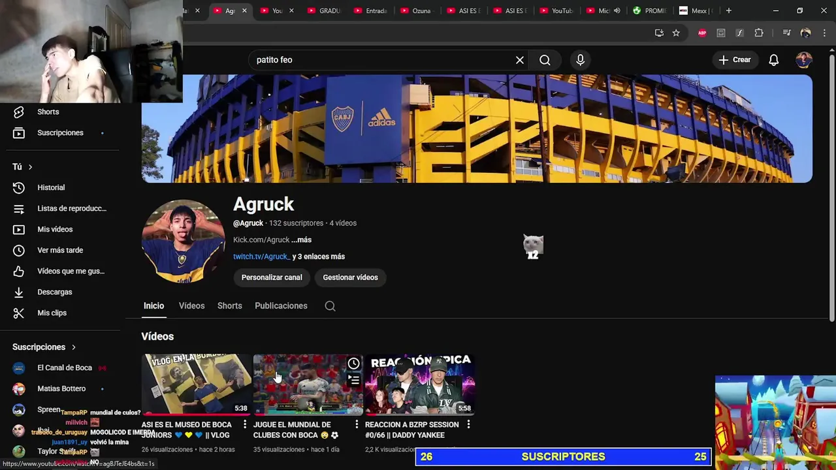Viewport: 836px width, 470px height.
Task: Switch to the GRADU browser tab
Action: click(324, 11)
